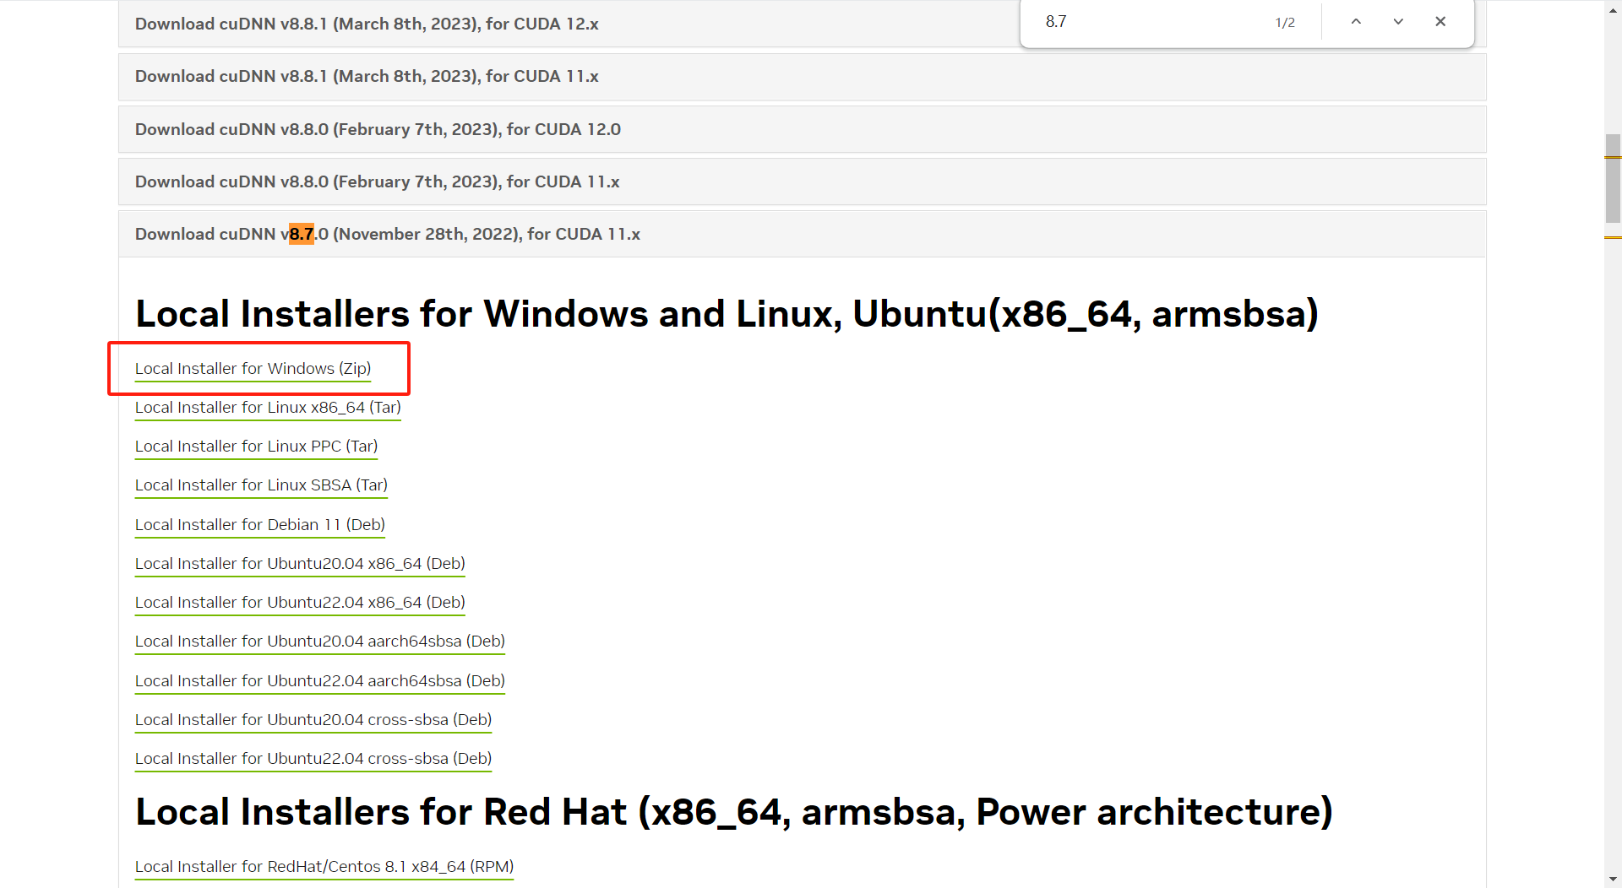
Task: Download Ubuntu20.04 x86_64 (Deb) installer
Action: [x=300, y=564]
